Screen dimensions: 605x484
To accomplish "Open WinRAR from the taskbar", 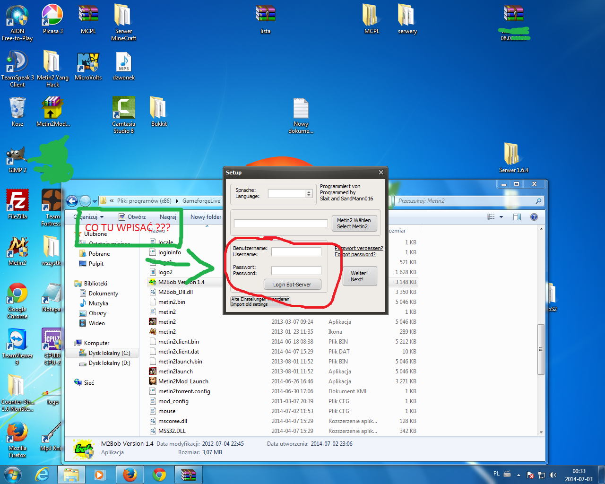I will [188, 475].
